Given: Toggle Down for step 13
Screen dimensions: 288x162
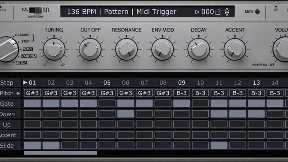Looking at the screenshot, I should [256, 114].
